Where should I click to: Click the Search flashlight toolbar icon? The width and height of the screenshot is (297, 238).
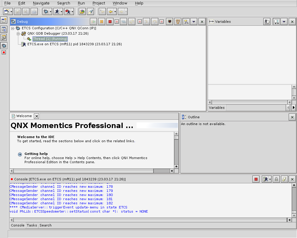91,12
